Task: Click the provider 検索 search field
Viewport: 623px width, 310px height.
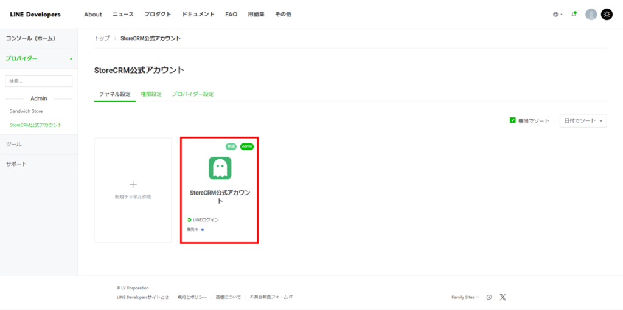Action: tap(39, 81)
